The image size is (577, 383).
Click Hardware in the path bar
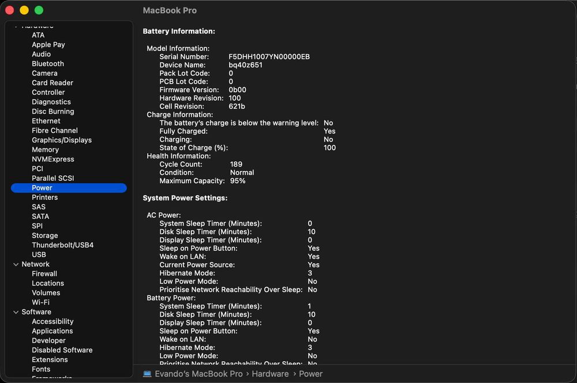point(270,374)
